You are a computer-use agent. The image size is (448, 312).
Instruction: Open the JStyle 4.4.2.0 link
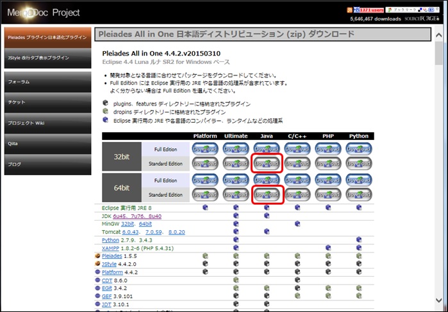tap(109, 264)
